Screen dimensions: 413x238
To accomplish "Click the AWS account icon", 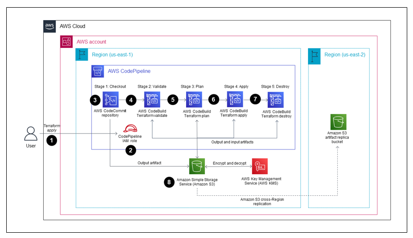I will pyautogui.click(x=66, y=42).
